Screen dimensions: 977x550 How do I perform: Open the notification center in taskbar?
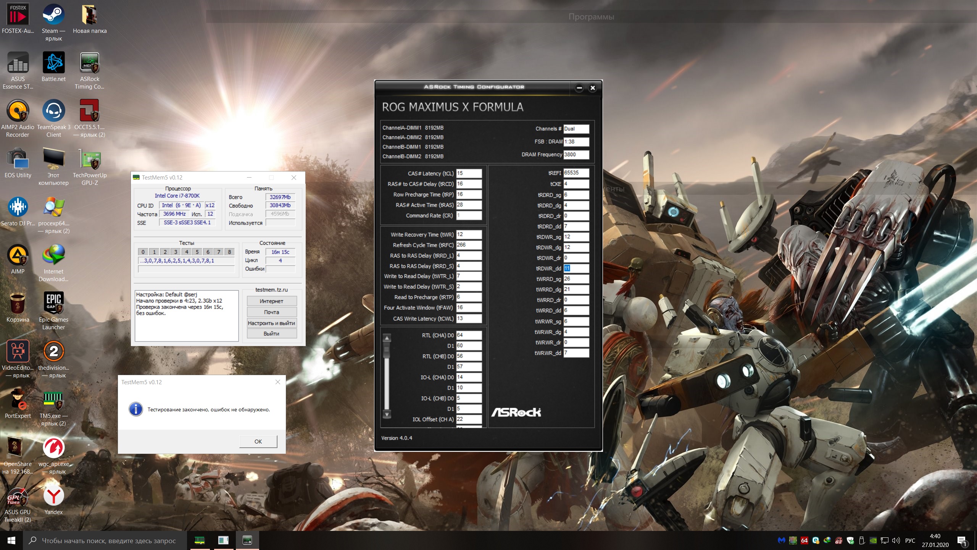962,541
